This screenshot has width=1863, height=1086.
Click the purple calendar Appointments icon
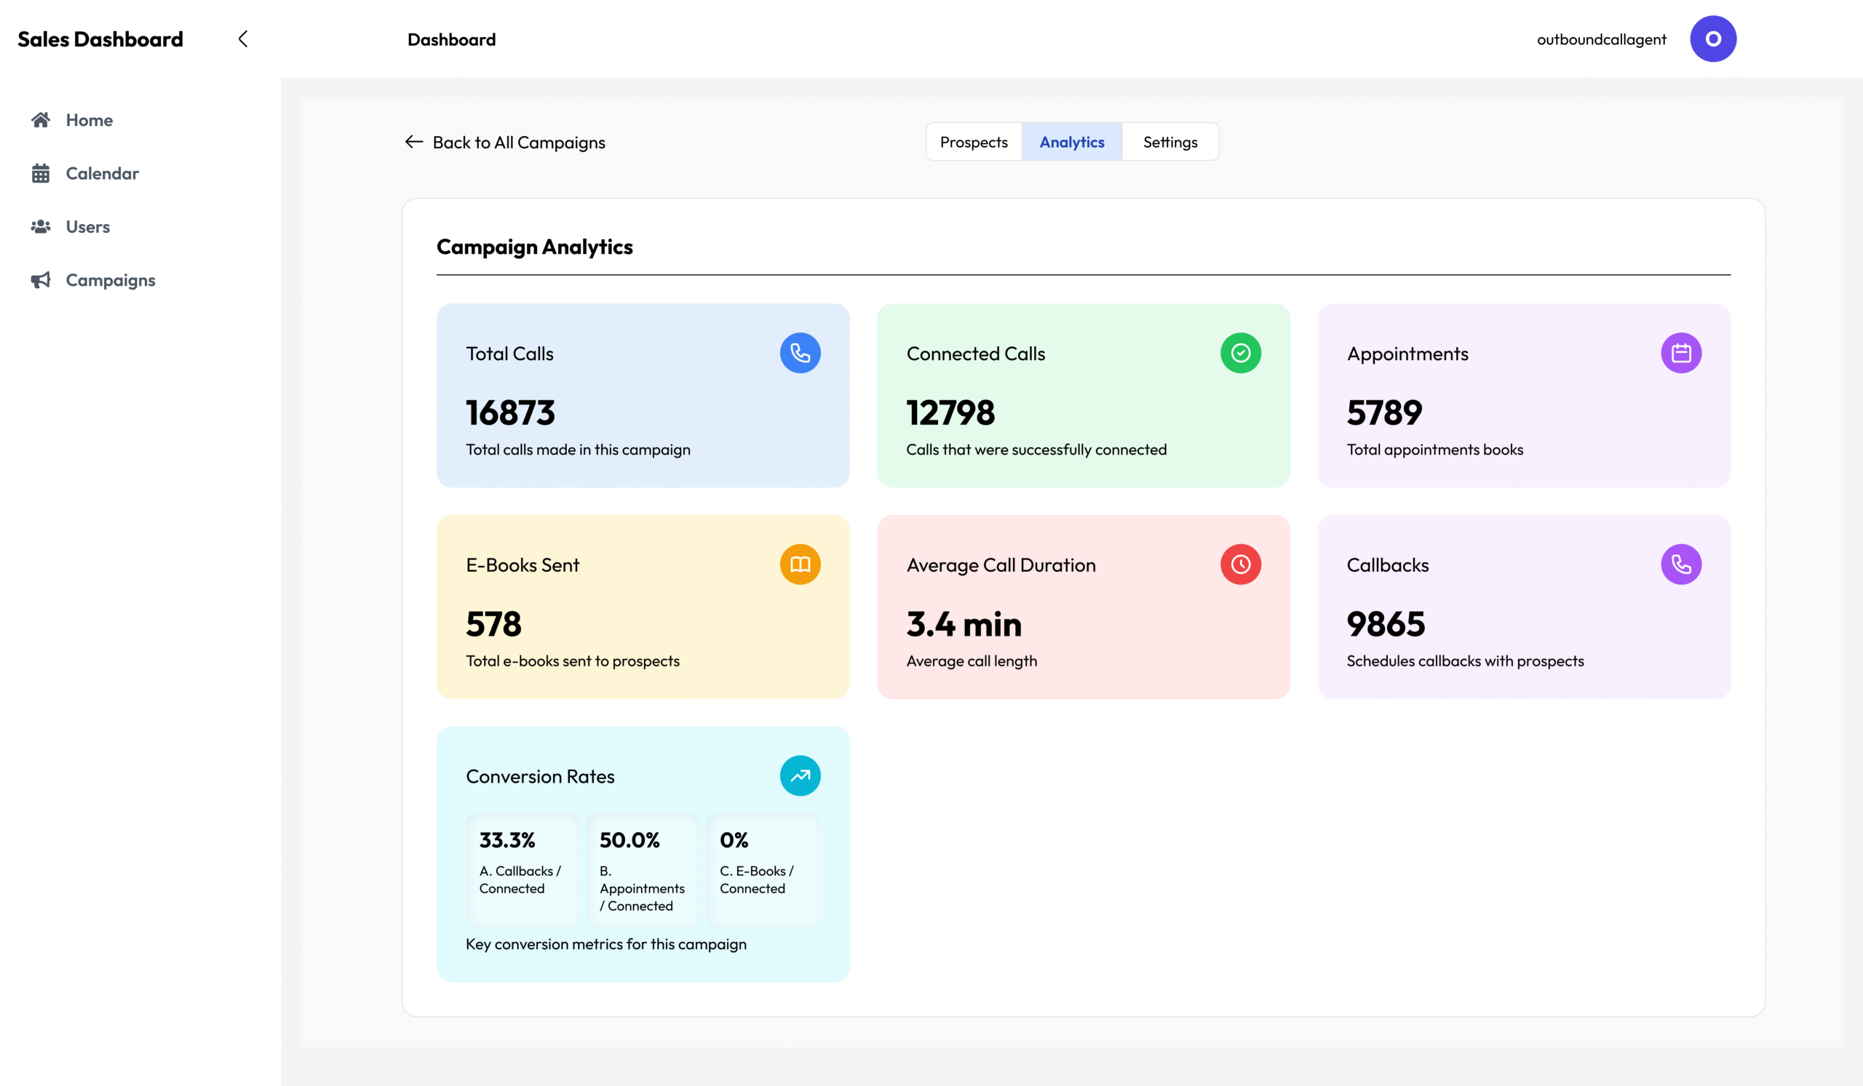click(x=1681, y=353)
